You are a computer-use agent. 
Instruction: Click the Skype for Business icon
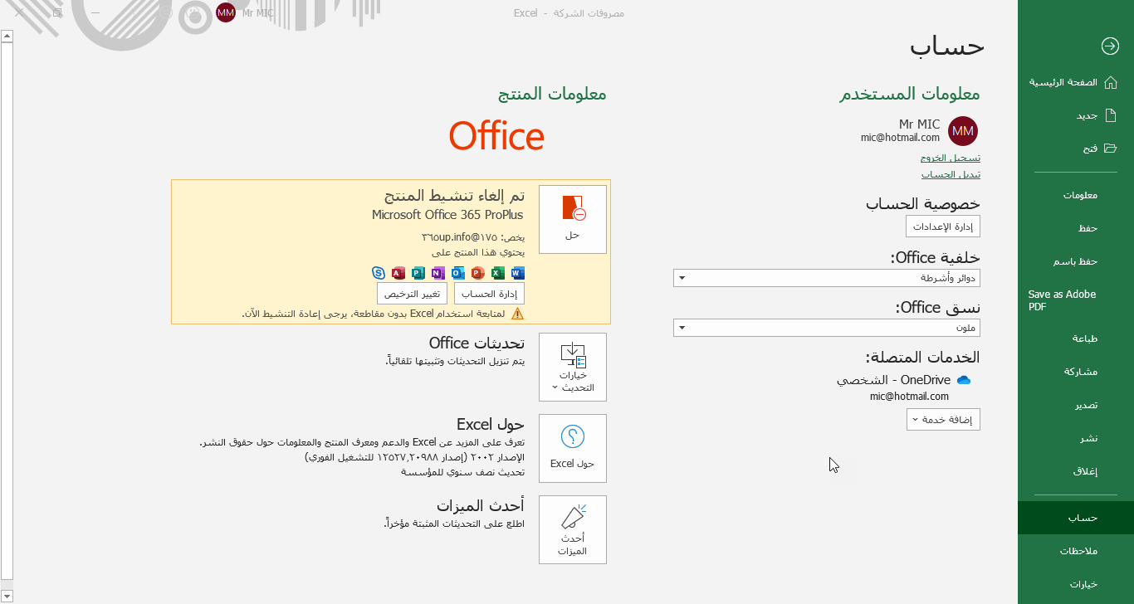pos(379,273)
